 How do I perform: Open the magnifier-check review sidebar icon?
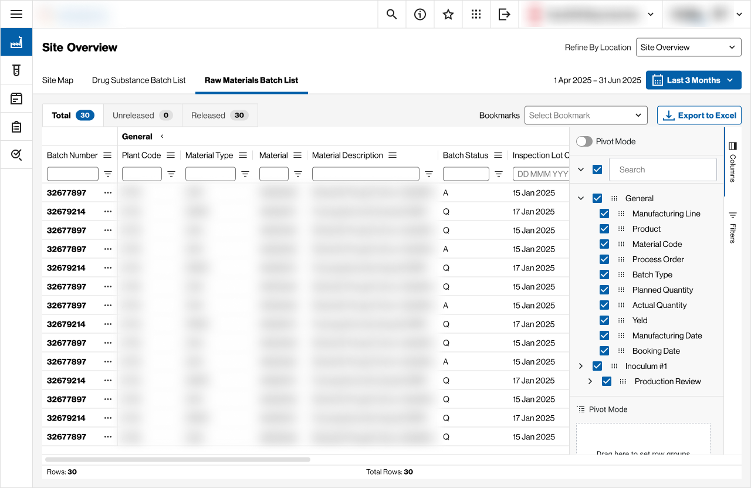[x=16, y=155]
